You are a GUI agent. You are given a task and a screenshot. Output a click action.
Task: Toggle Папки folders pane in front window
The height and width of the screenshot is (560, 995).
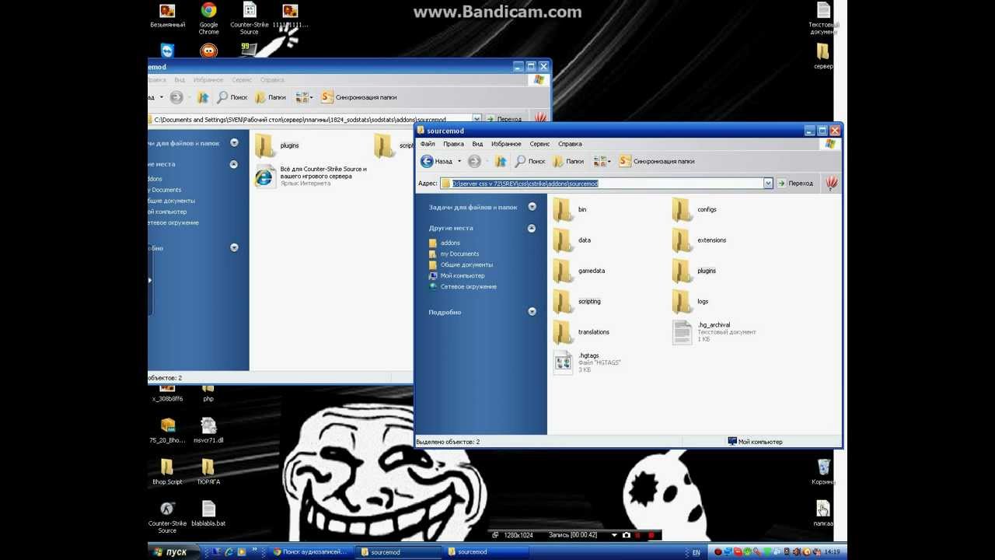pyautogui.click(x=568, y=161)
